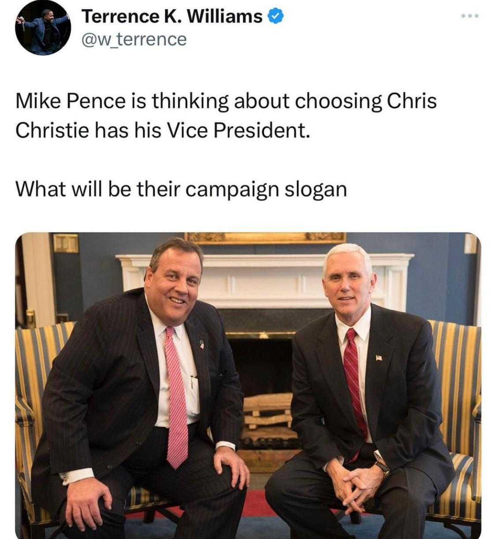Visit the @w_terrence handle link
The height and width of the screenshot is (539, 496).
point(134,39)
